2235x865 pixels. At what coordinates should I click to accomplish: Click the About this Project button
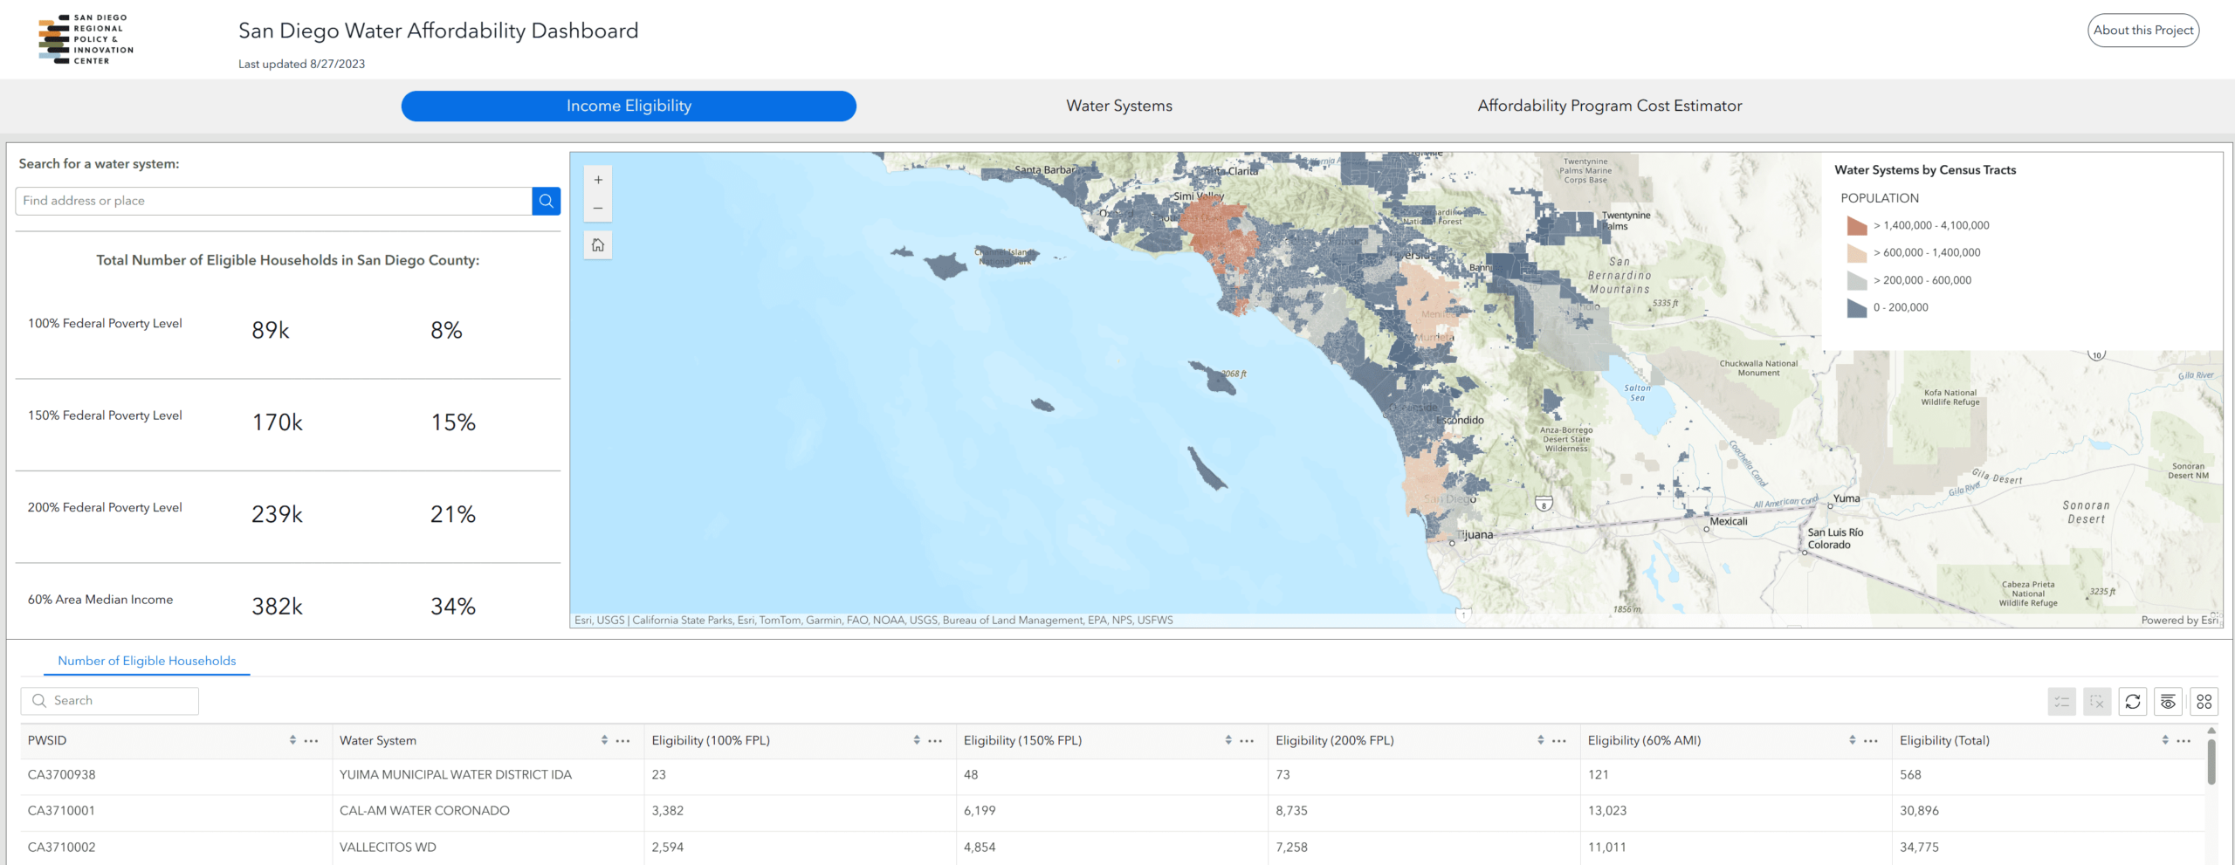(2142, 31)
